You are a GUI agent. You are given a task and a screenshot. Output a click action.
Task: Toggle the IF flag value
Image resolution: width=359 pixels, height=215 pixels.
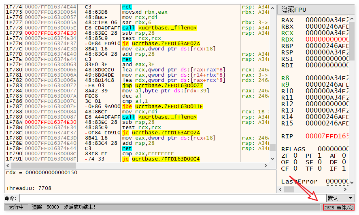pyautogui.click(x=344, y=168)
